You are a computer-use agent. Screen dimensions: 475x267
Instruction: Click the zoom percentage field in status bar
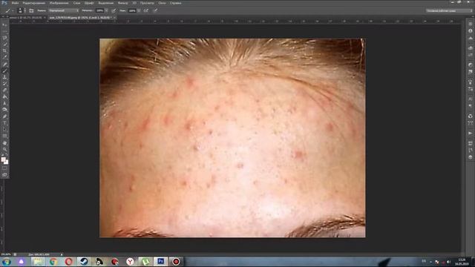(6, 254)
